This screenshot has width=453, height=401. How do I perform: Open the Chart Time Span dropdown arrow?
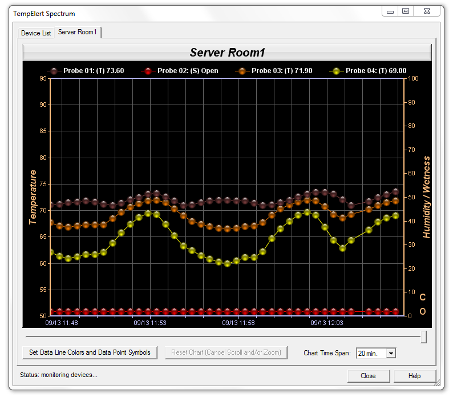pyautogui.click(x=391, y=353)
